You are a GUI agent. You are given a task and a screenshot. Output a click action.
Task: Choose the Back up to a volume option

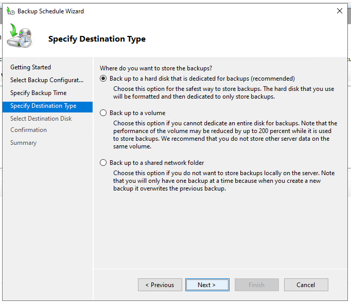coord(103,113)
